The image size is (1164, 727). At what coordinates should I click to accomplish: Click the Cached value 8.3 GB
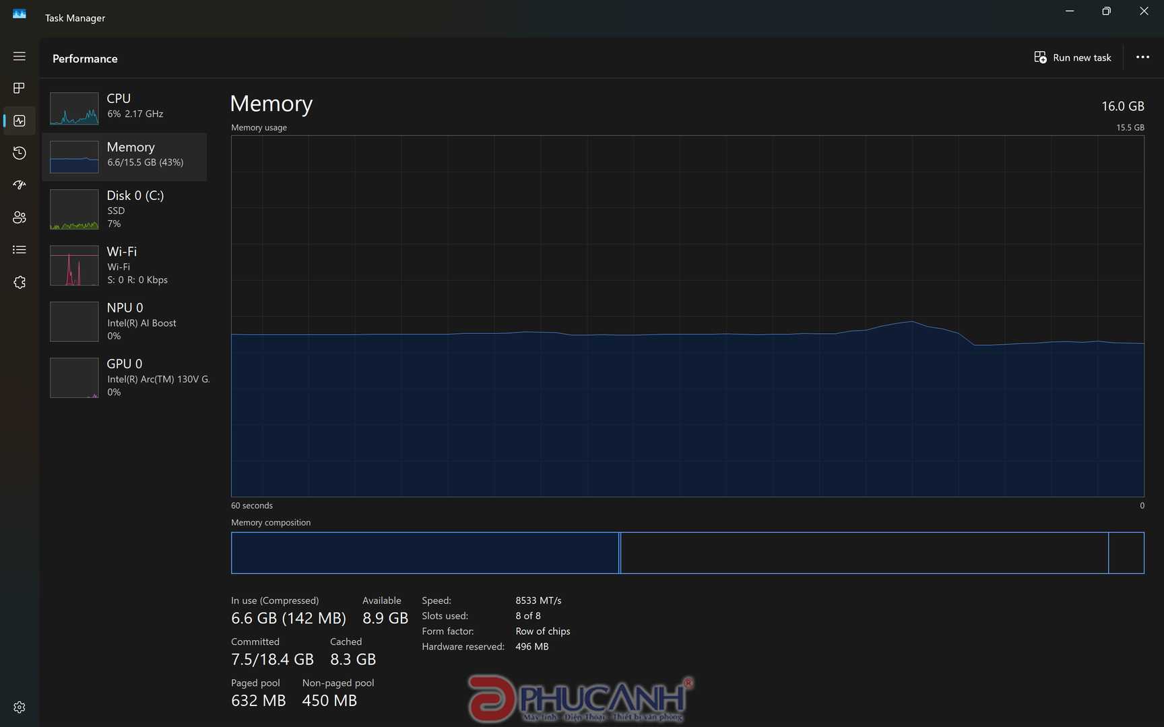[x=353, y=659]
